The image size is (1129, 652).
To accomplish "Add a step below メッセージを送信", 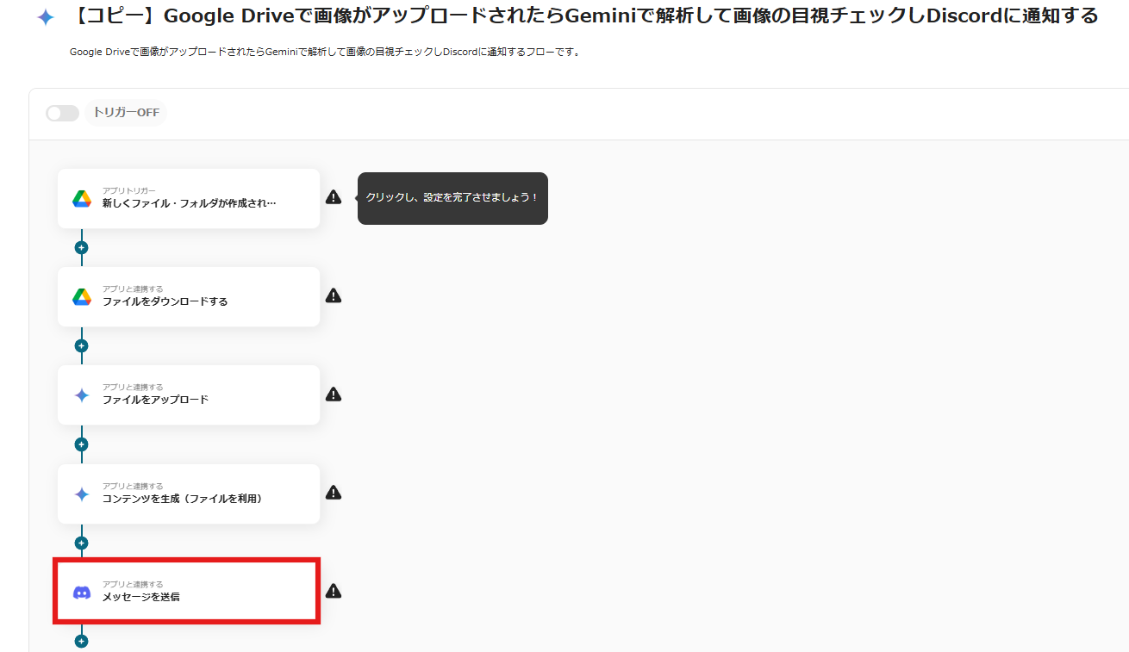I will coord(81,641).
